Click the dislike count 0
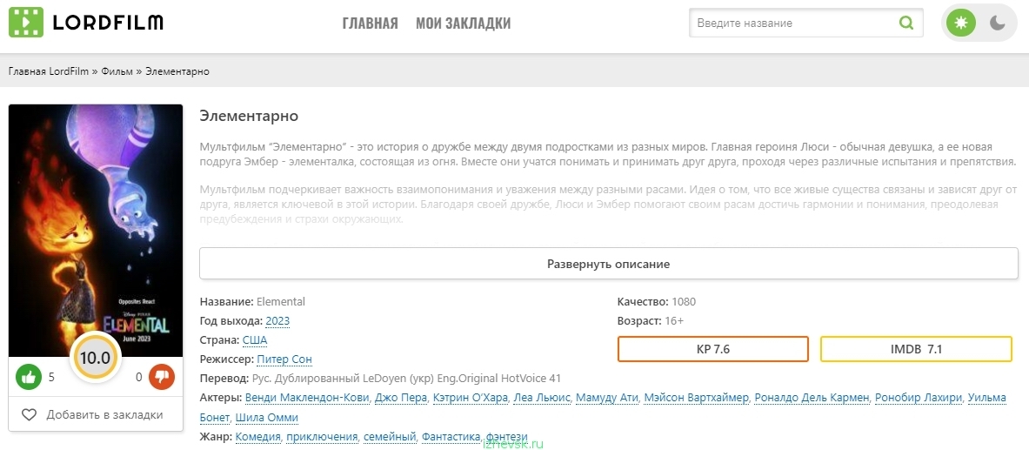1029x450 pixels. pos(138,377)
